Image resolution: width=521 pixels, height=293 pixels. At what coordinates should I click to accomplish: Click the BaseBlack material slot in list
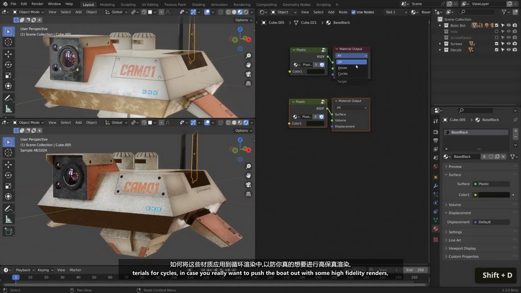tap(476, 132)
